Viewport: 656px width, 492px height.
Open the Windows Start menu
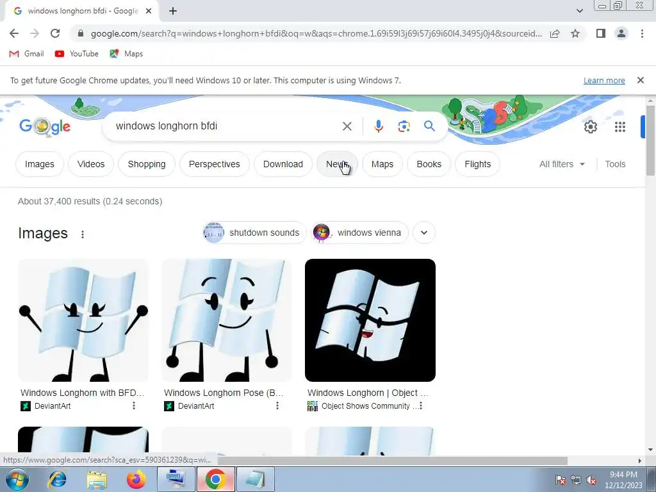(17, 479)
